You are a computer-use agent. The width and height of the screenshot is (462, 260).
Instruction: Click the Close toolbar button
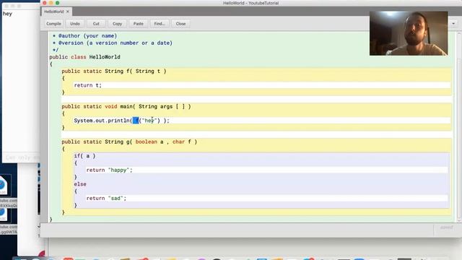pos(180,24)
